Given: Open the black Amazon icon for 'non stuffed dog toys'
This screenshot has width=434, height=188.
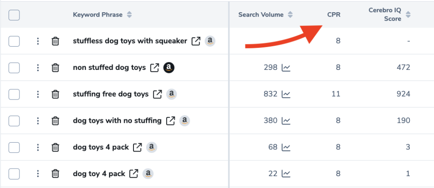Looking at the screenshot, I should [169, 67].
